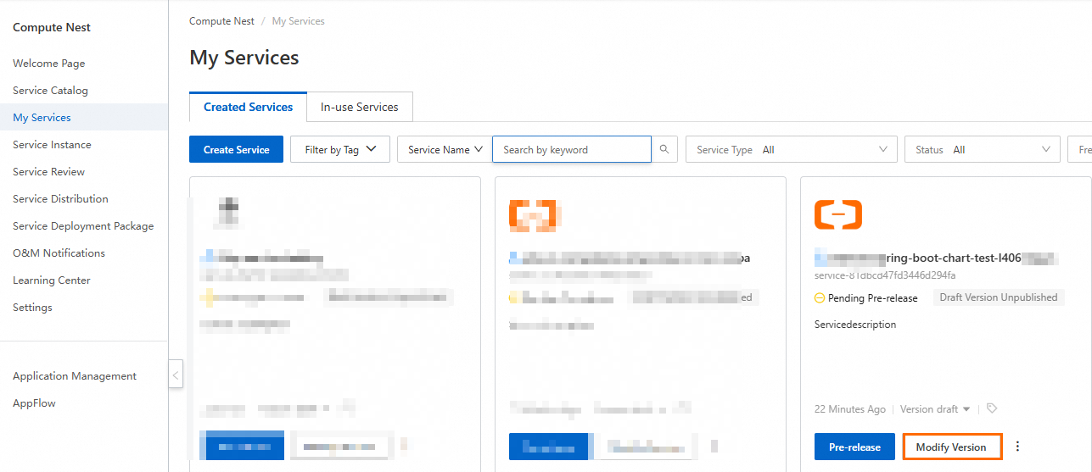Click the search magnifier icon

[x=665, y=149]
